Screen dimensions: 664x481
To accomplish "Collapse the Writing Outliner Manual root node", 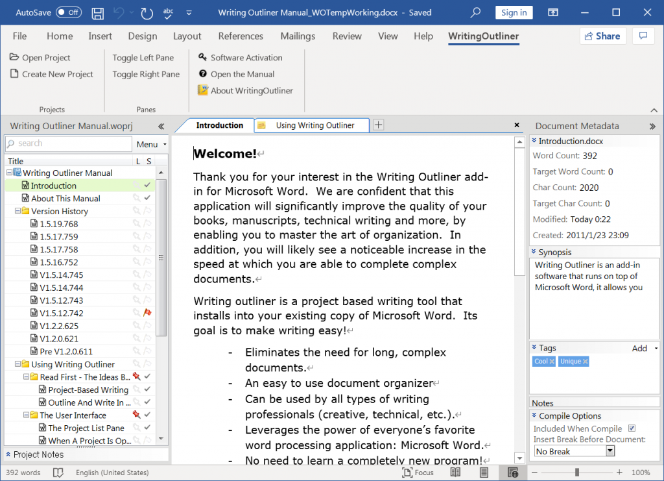I will (9, 173).
